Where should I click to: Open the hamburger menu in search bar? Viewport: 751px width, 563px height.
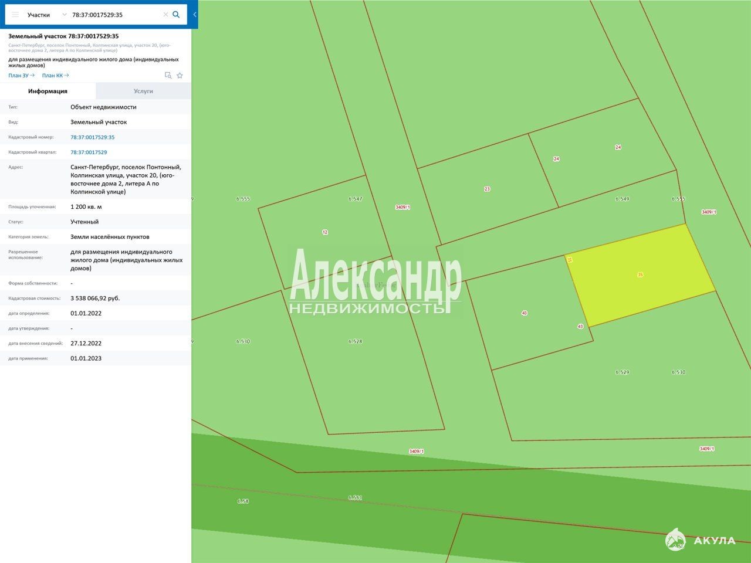click(x=15, y=15)
